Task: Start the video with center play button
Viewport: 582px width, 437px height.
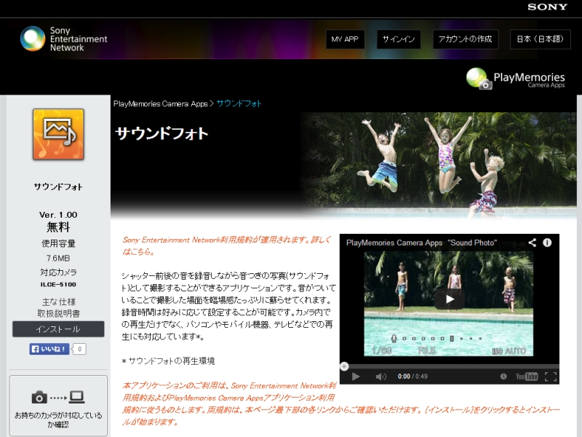Action: click(x=450, y=299)
